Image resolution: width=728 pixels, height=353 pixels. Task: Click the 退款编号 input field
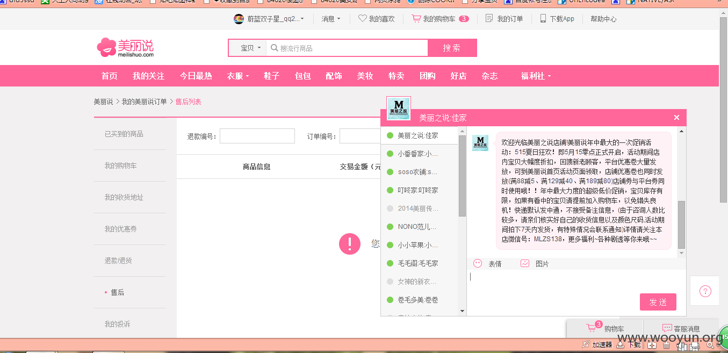pos(257,136)
